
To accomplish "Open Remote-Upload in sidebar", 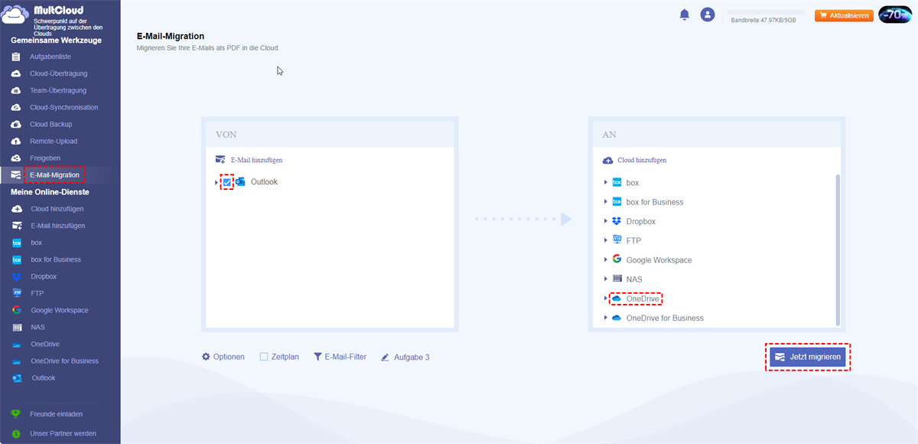I will click(54, 142).
